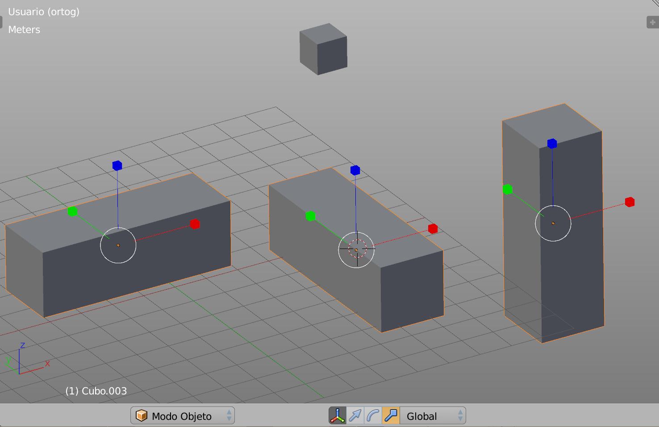
Task: Enable the rotate manipulator arc icon
Action: coord(373,416)
